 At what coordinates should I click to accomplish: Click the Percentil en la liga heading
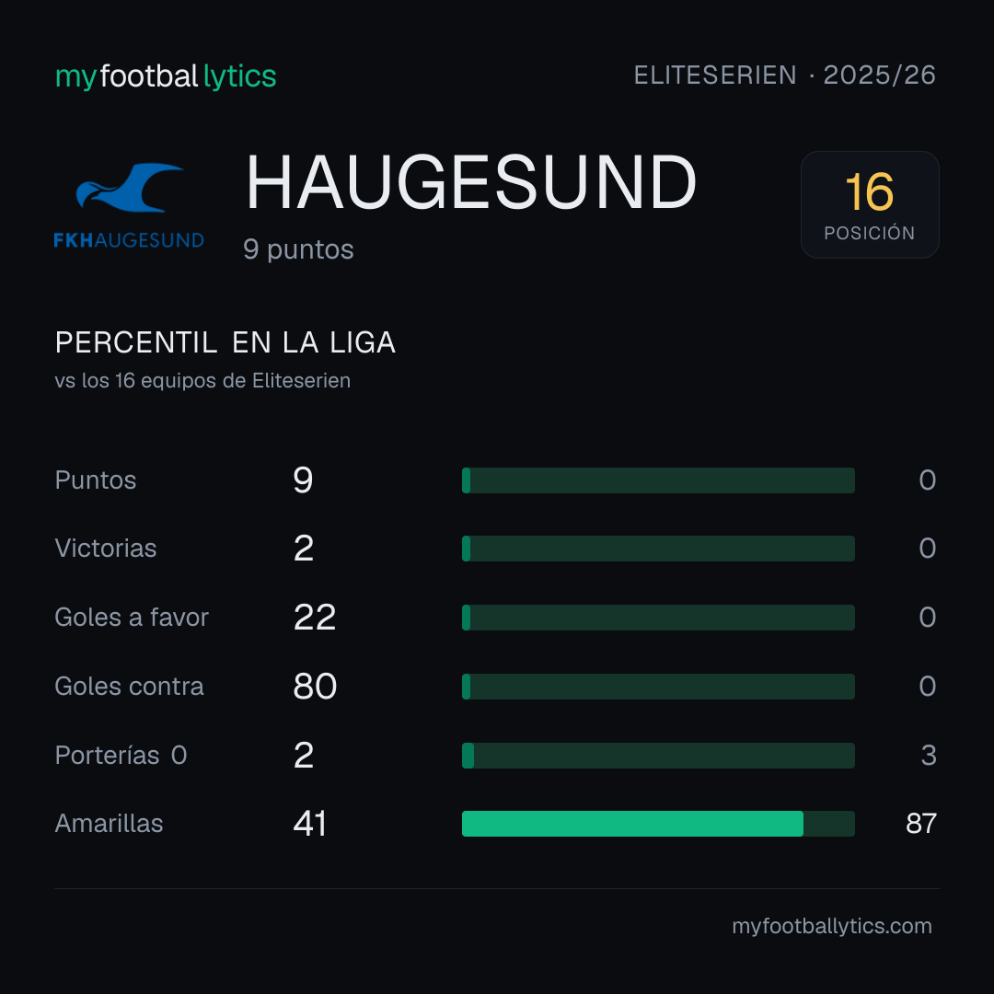[225, 342]
